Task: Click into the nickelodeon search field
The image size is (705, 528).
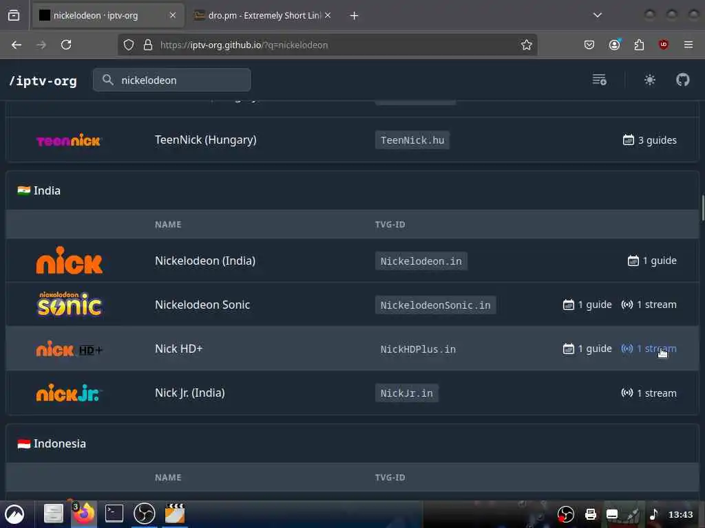Action: pyautogui.click(x=171, y=80)
